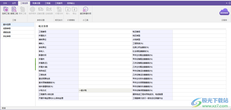Switch to the 取费设置 tab
Screen dimensions: 231x110
click(36, 3)
